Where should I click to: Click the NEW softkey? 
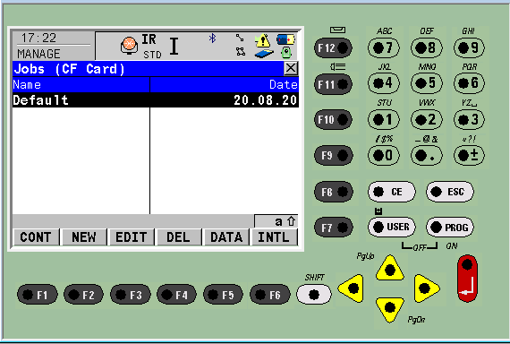[x=84, y=236]
